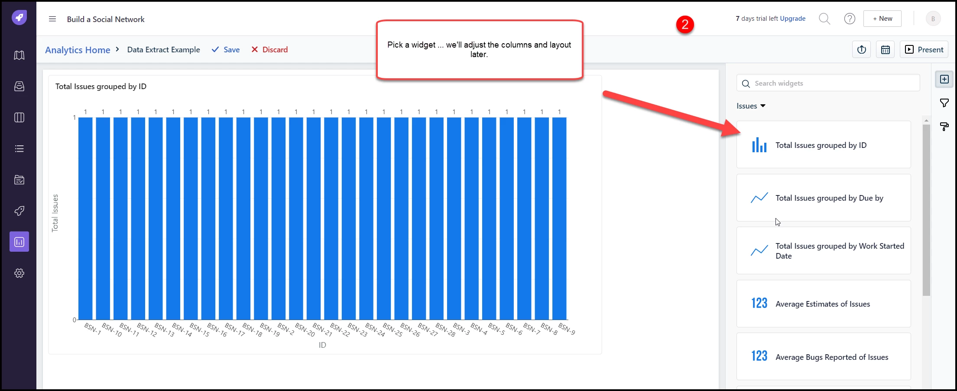Image resolution: width=957 pixels, height=391 pixels.
Task: Click the user avatar B
Action: point(933,19)
